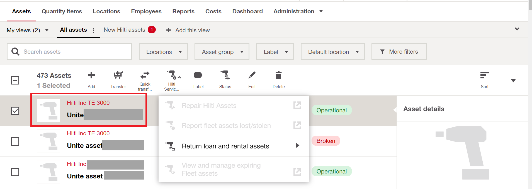Click the thumbnail of the first Hilti Inc TE 3000
The width and height of the screenshot is (532, 189).
tap(48, 111)
